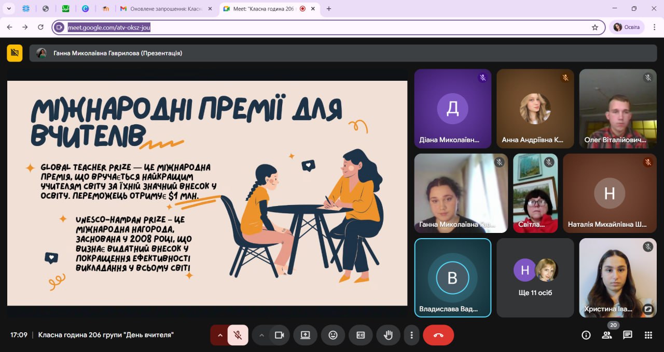Toggle the camera button
This screenshot has width=664, height=352.
pyautogui.click(x=279, y=335)
